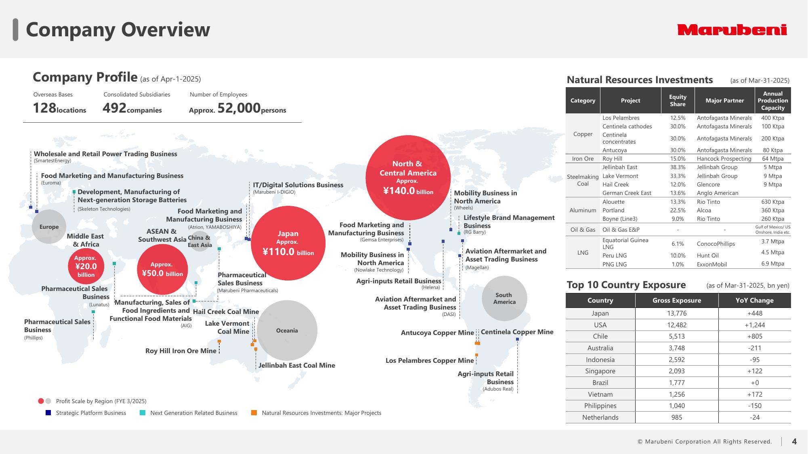The height and width of the screenshot is (454, 808).
Task: Click the gray Oceania bubble
Action: (287, 331)
